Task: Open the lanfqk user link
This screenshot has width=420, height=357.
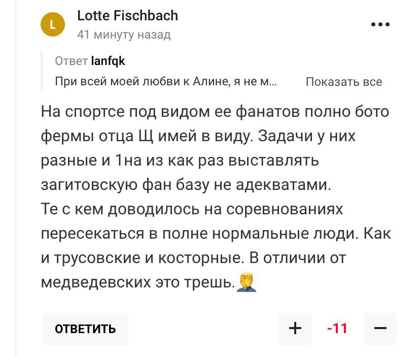Action: tap(108, 61)
